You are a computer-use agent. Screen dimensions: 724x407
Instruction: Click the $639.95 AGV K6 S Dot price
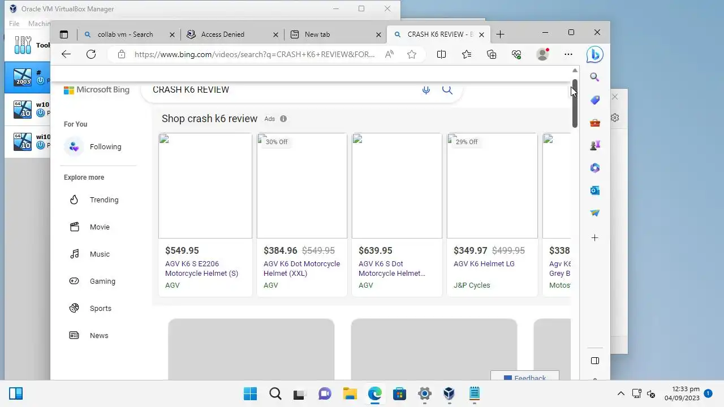pyautogui.click(x=375, y=250)
